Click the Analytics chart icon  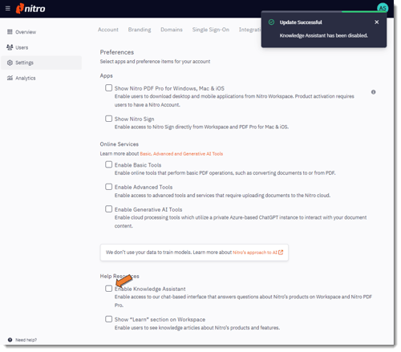click(10, 78)
